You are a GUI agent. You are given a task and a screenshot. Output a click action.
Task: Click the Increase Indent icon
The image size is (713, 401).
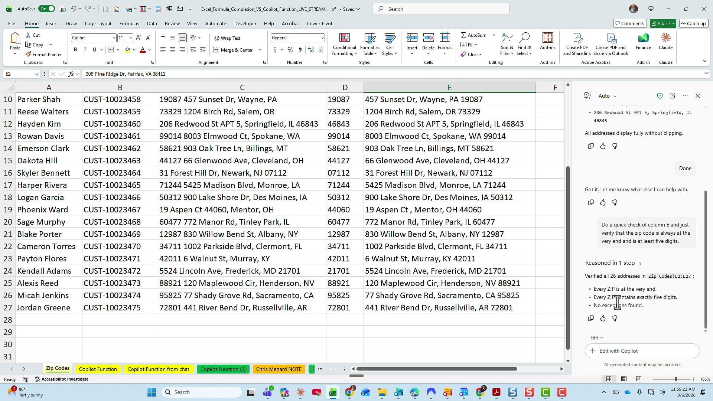[203, 50]
